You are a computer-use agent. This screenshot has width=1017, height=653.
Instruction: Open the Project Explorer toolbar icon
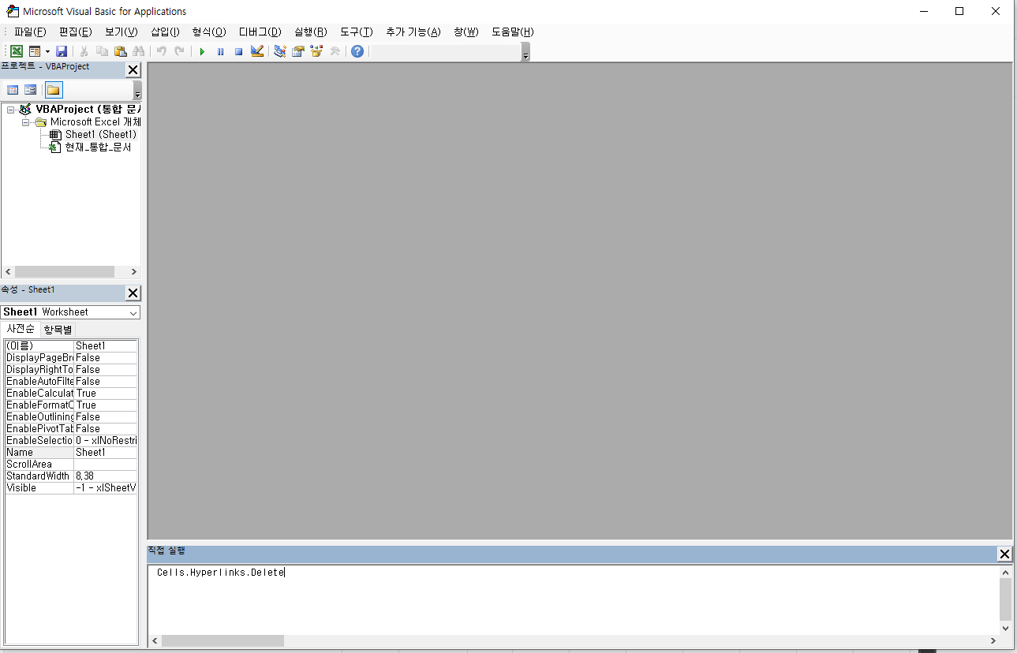click(x=279, y=51)
